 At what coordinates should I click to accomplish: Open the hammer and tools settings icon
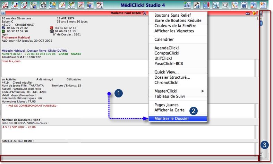[x=197, y=5]
